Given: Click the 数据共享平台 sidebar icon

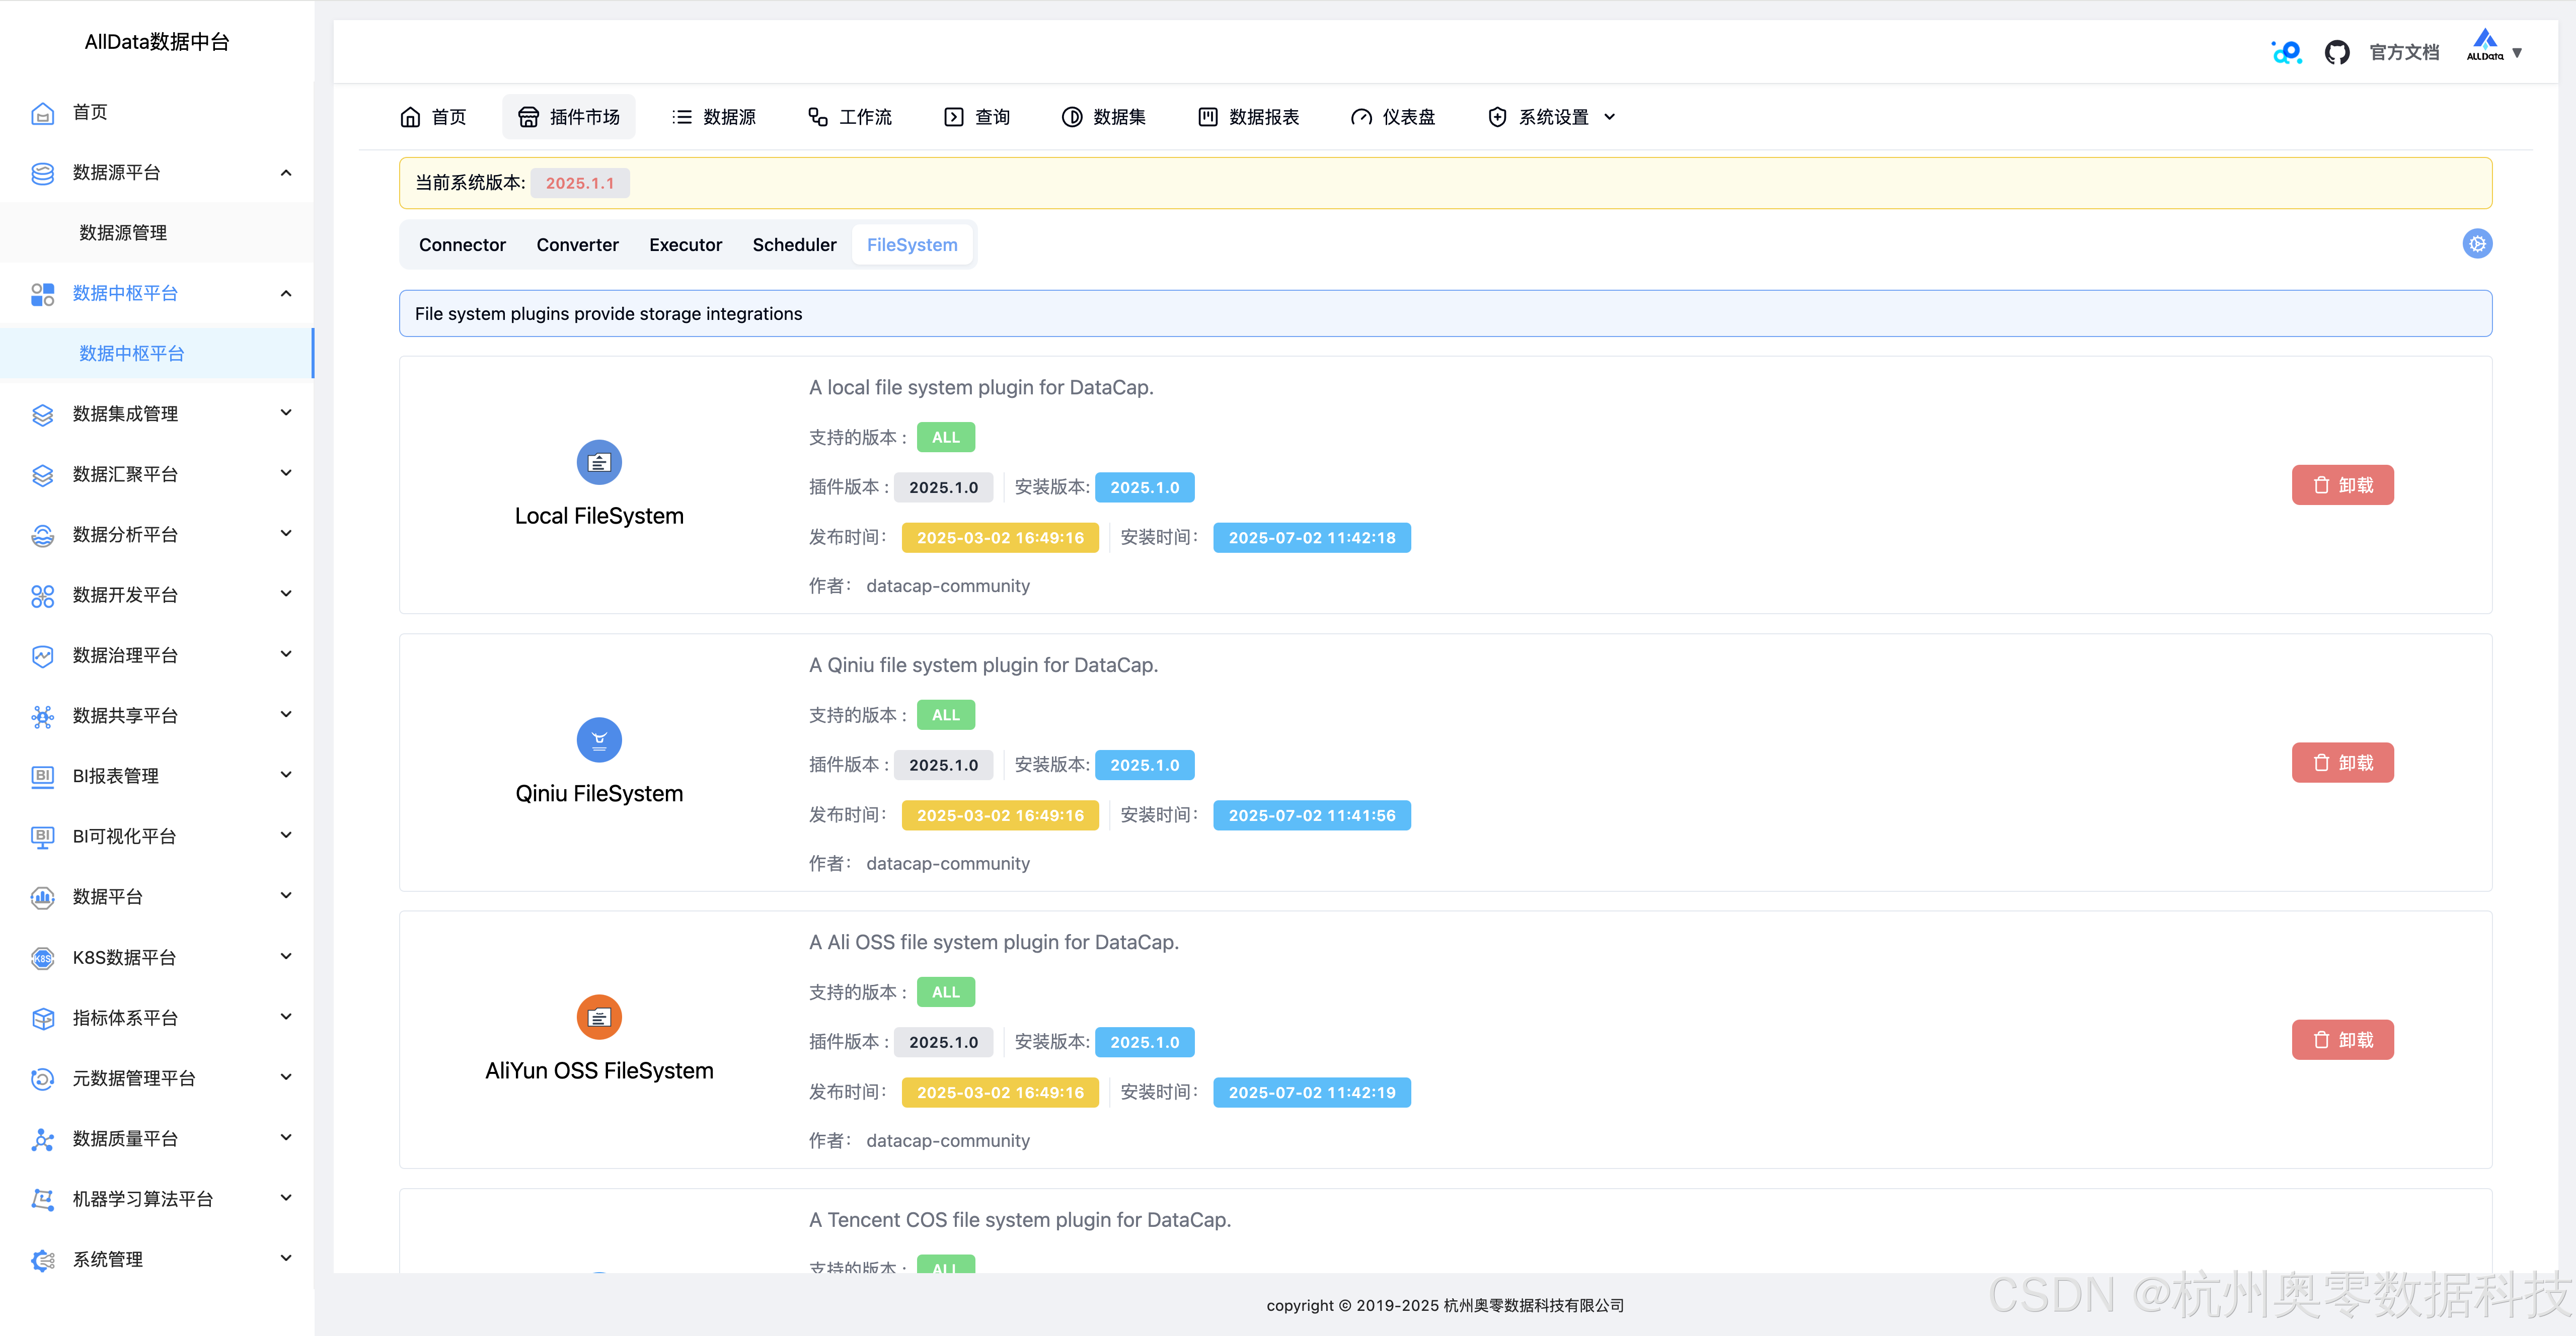Looking at the screenshot, I should 42,716.
